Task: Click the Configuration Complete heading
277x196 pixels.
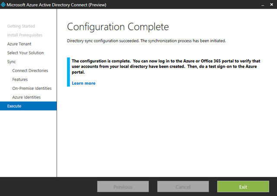Action: coord(118,27)
